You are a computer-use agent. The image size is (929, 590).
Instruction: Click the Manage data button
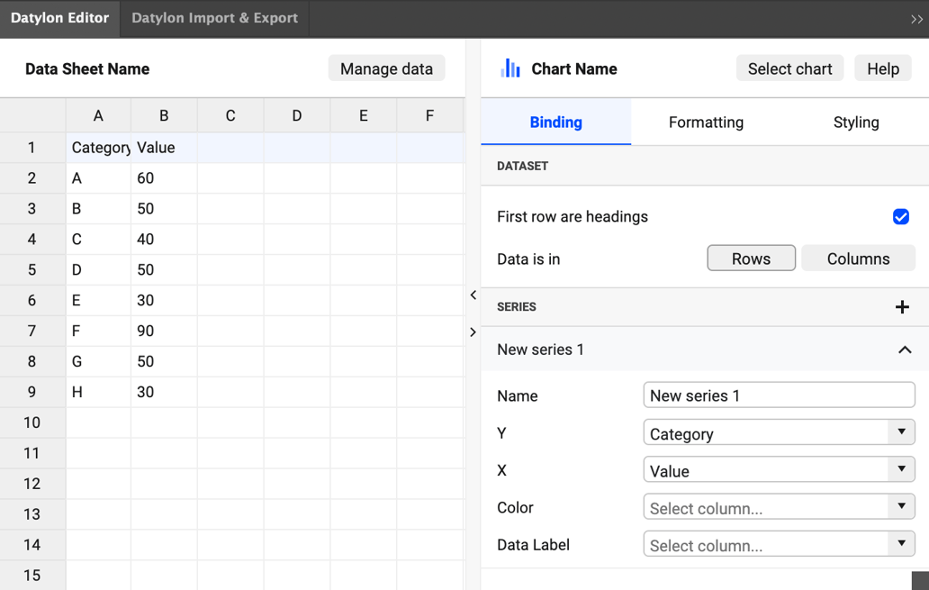point(386,68)
